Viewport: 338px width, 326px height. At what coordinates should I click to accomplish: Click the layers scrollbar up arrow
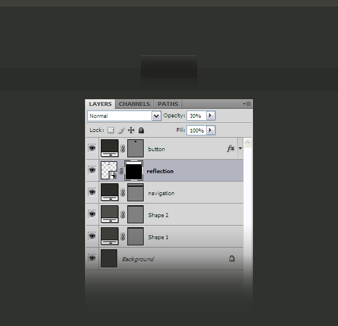pyautogui.click(x=247, y=142)
